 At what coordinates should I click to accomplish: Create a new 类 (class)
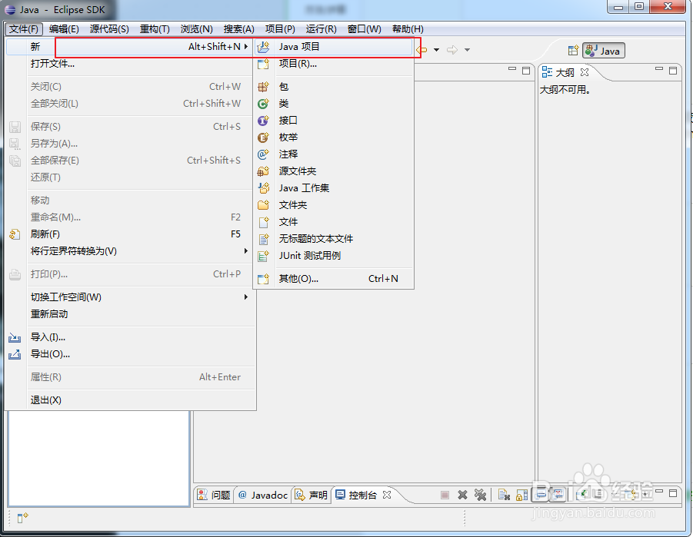334,104
